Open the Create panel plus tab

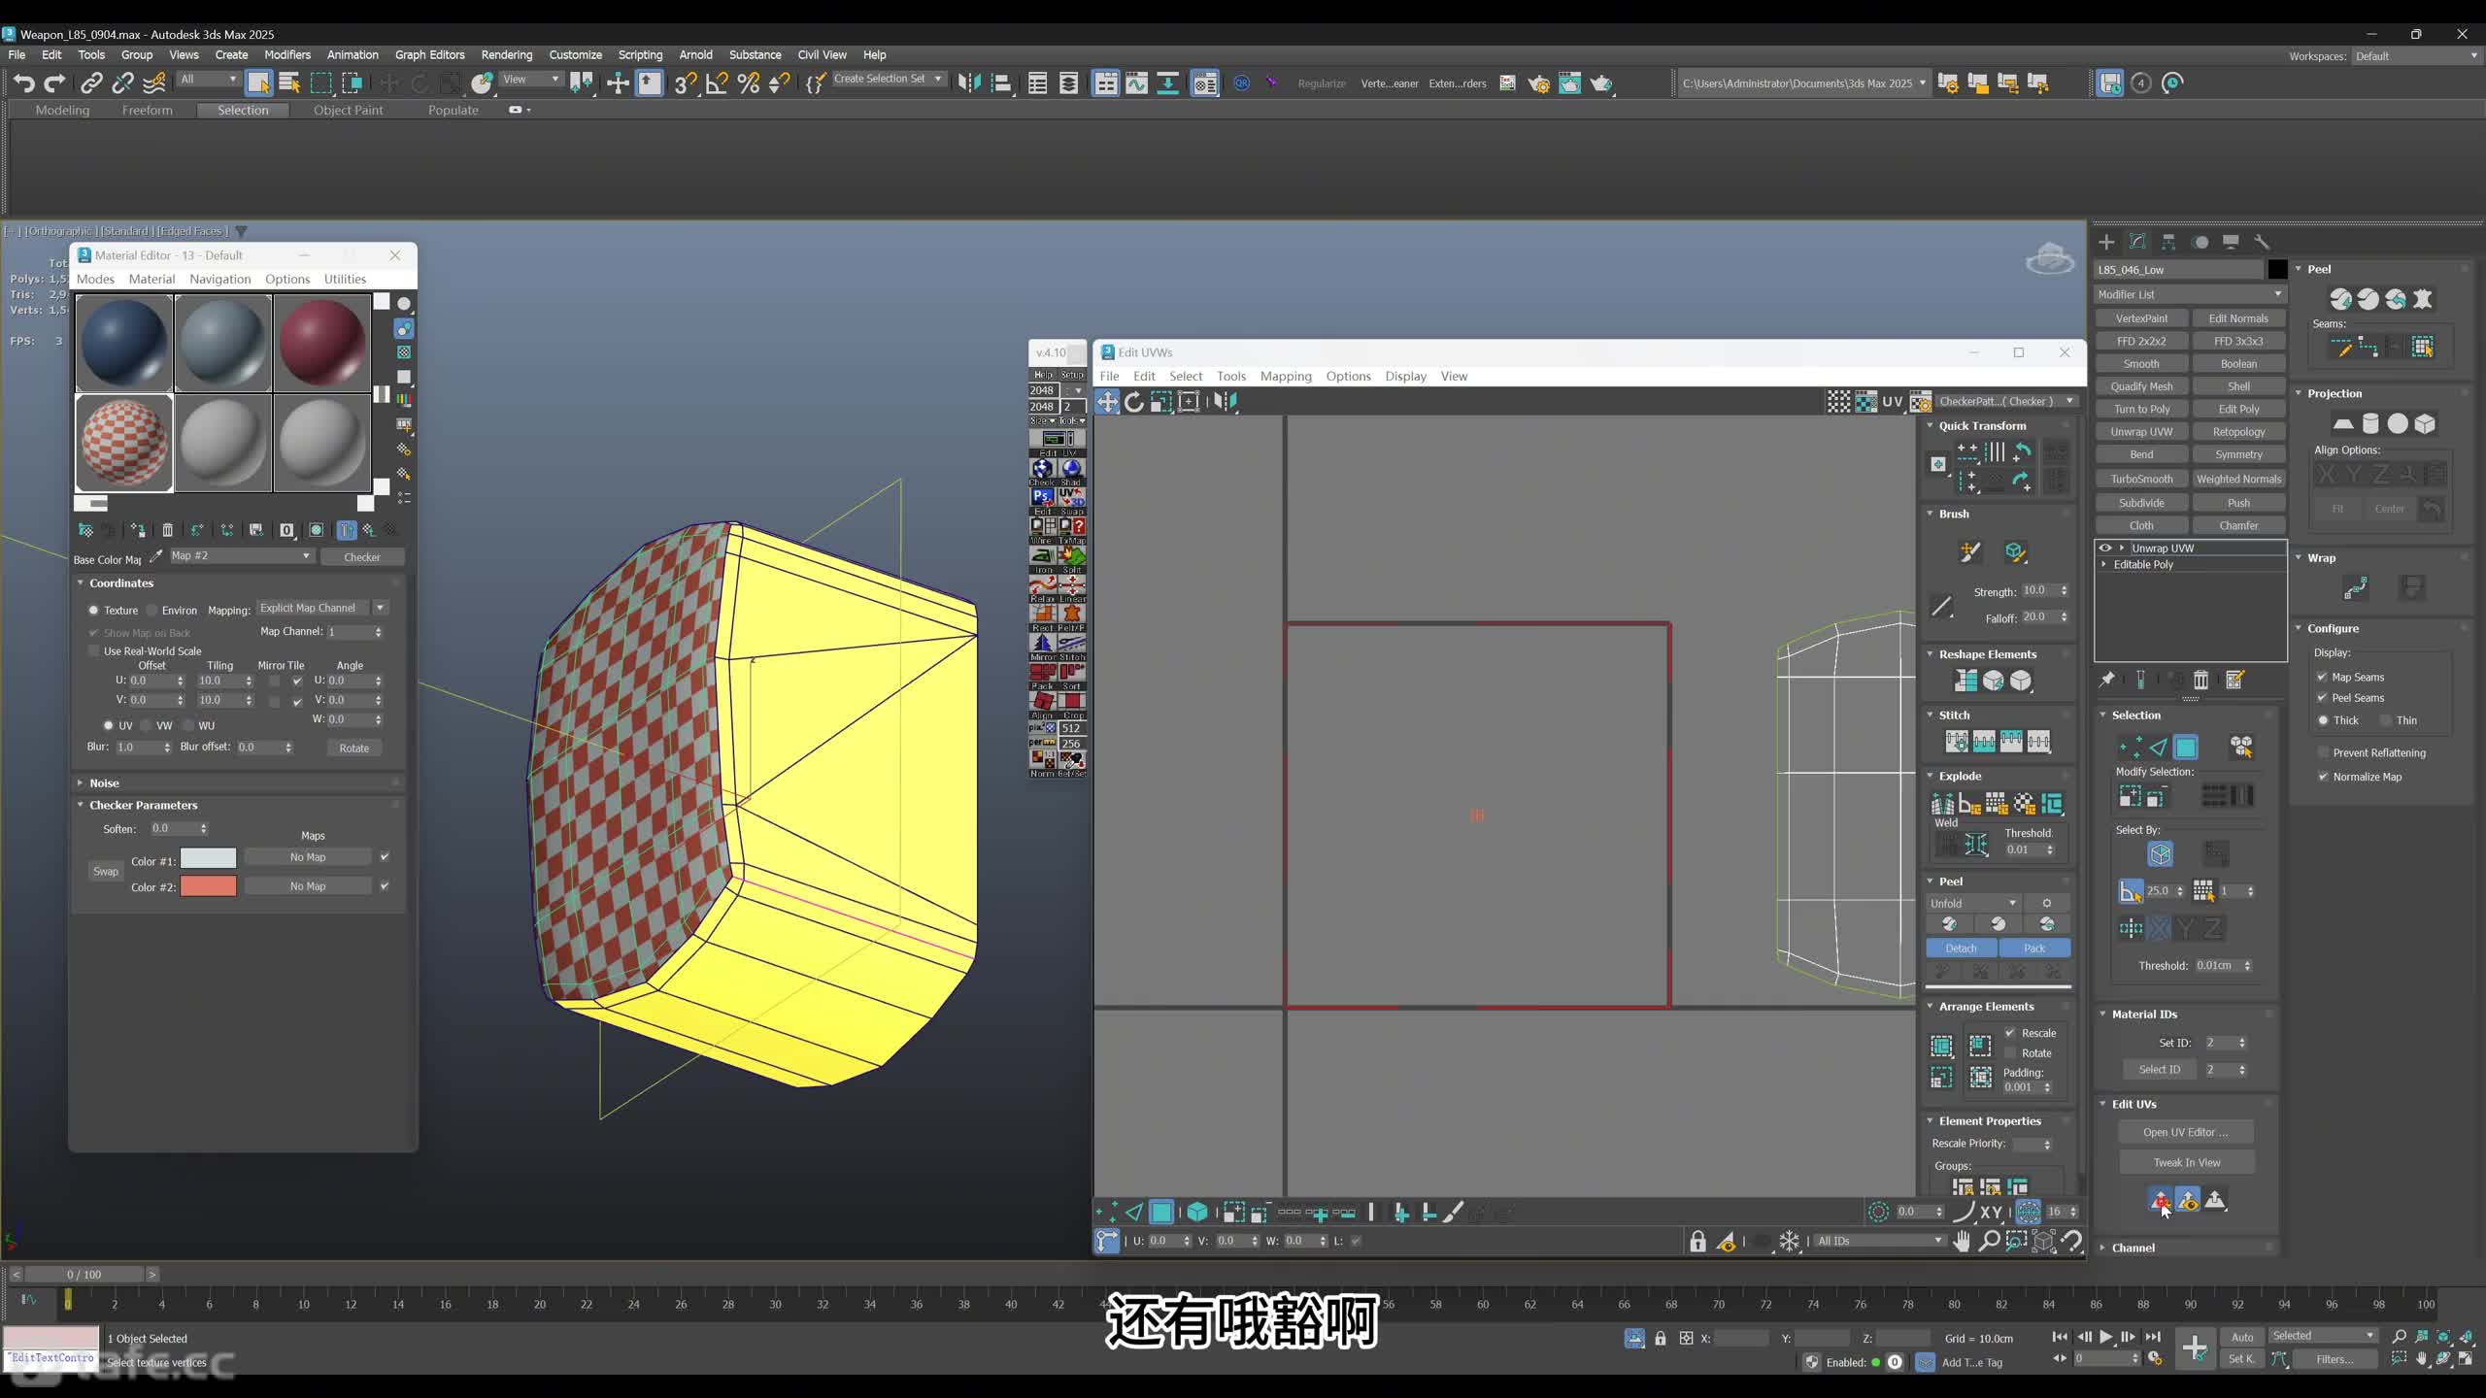click(x=2106, y=242)
